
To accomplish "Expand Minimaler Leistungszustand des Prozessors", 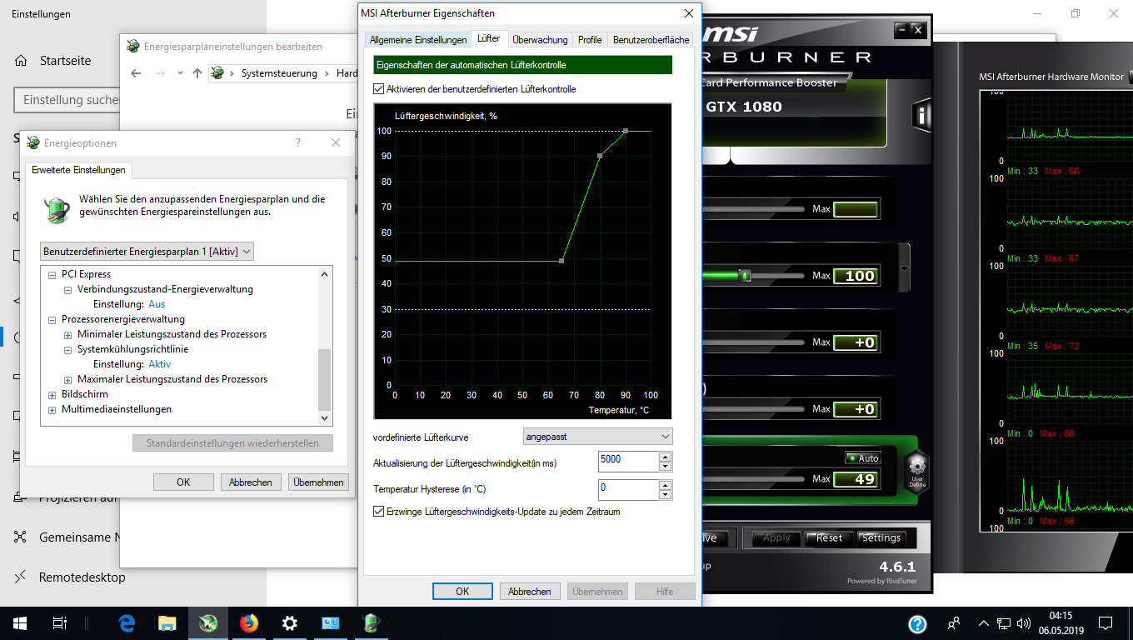I will tap(69, 334).
